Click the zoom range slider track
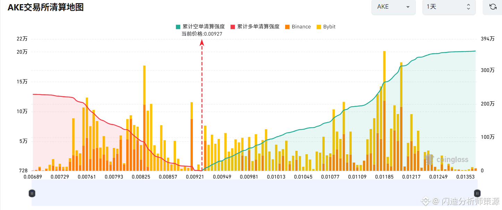The image size is (502, 210). [255, 193]
